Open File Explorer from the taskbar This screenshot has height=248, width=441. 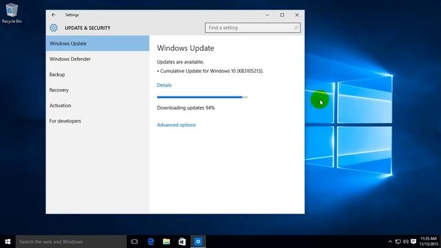coord(166,242)
